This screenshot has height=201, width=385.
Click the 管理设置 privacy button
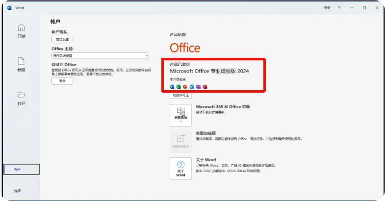62,39
